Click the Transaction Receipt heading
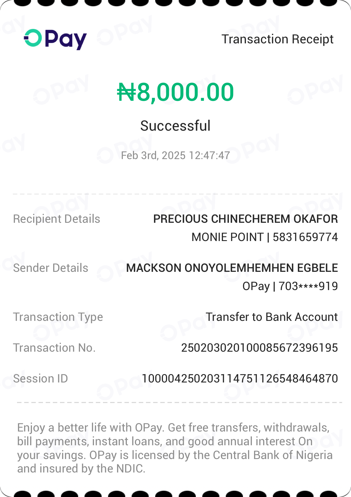 [277, 39]
